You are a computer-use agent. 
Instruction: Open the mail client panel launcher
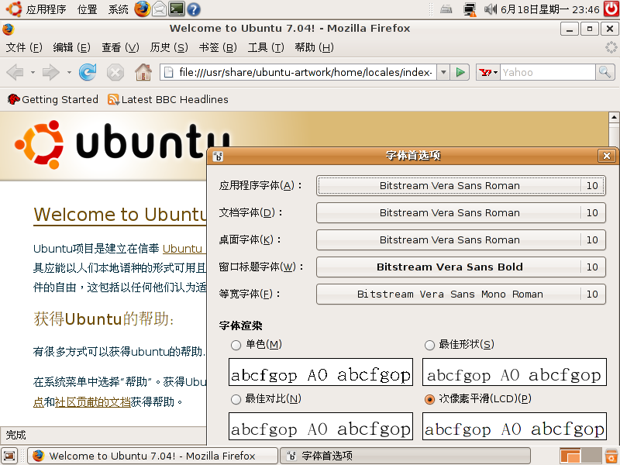(x=159, y=9)
